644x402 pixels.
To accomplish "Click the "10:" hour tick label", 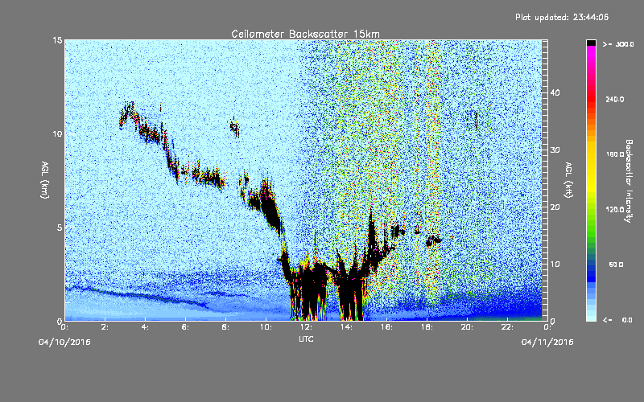I will pyautogui.click(x=266, y=327).
